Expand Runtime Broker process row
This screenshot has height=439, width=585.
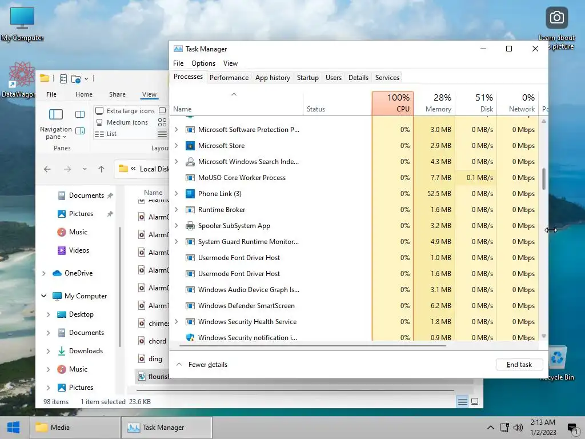(177, 210)
